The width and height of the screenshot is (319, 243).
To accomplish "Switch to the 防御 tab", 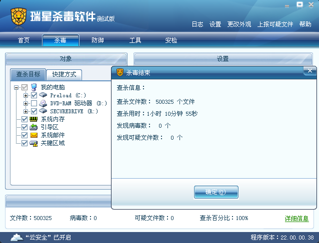I will click(x=97, y=40).
